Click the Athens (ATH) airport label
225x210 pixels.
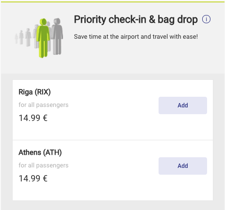point(40,152)
